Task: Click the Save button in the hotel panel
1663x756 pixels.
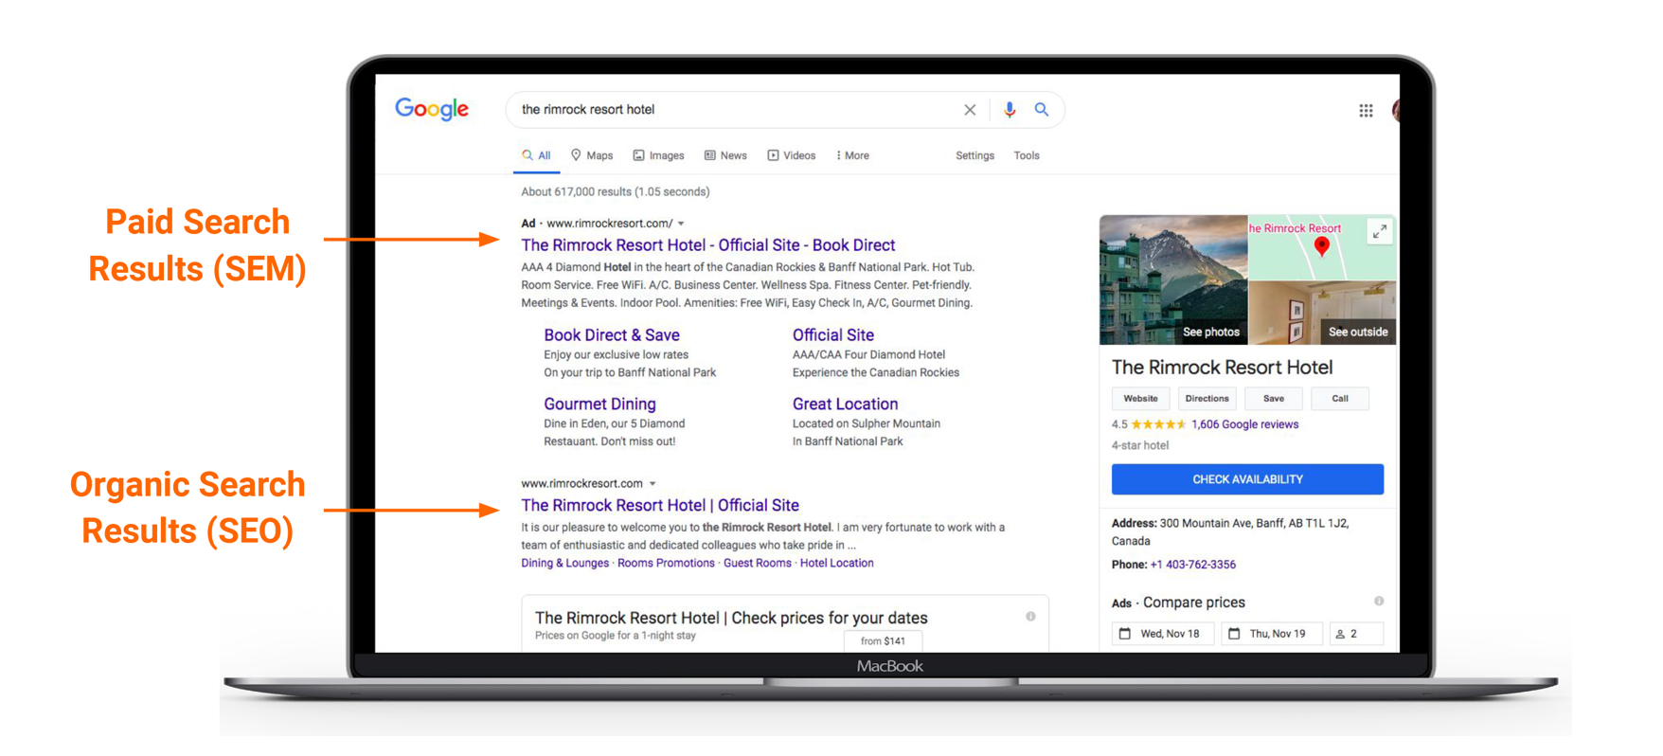Action: [1274, 399]
